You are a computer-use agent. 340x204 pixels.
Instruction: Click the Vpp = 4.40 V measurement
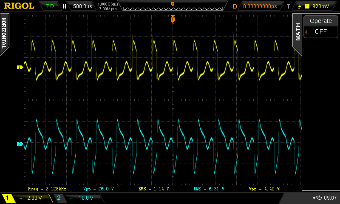pyautogui.click(x=264, y=189)
